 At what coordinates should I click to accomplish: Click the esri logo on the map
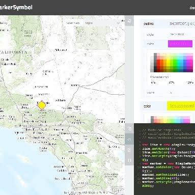pos(117,191)
